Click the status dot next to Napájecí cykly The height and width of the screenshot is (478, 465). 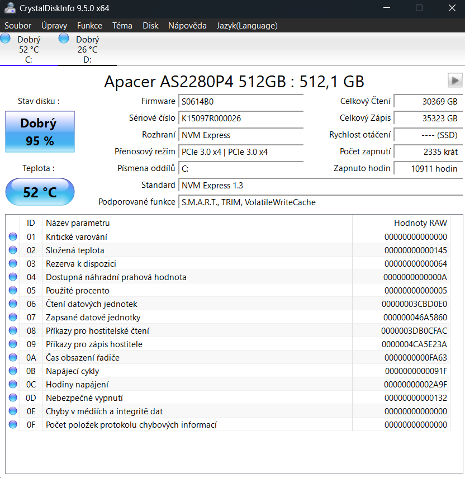(12, 371)
